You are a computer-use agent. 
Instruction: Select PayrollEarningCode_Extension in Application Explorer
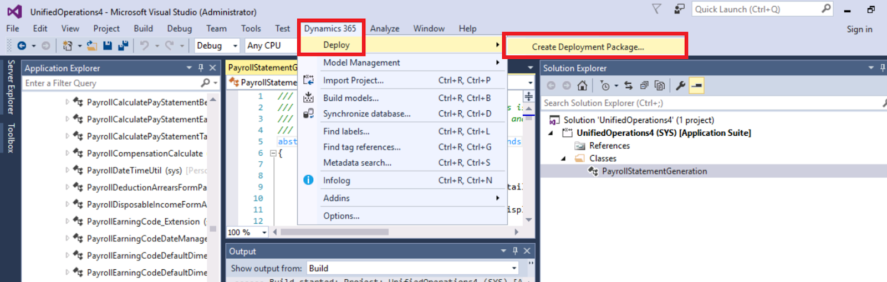[143, 222]
